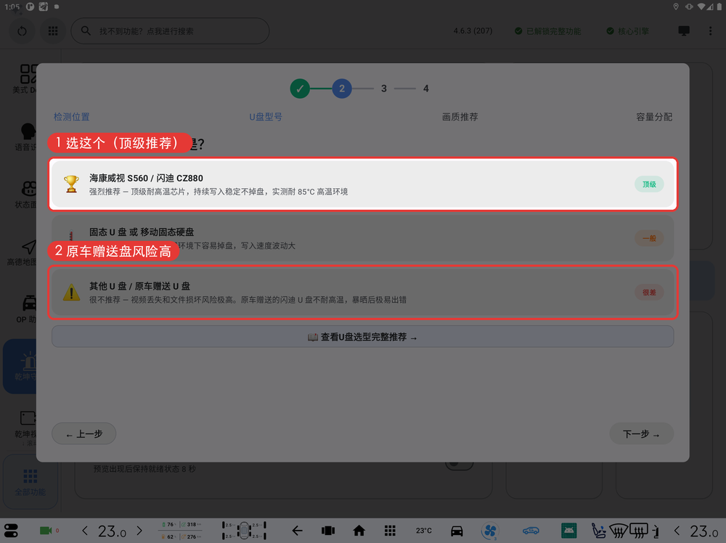Click the red 很差 badge
The height and width of the screenshot is (543, 726).
tap(649, 293)
